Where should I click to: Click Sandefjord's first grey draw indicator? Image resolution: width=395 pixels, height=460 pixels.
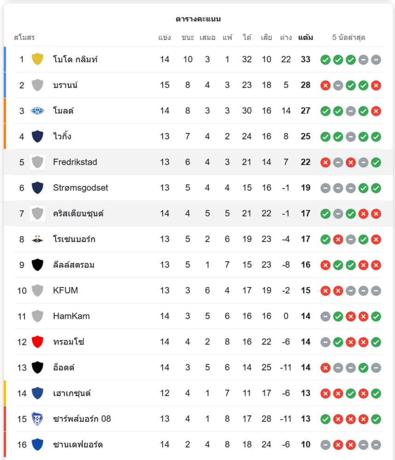(x=325, y=445)
